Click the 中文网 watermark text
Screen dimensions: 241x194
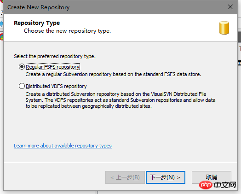point(225,185)
